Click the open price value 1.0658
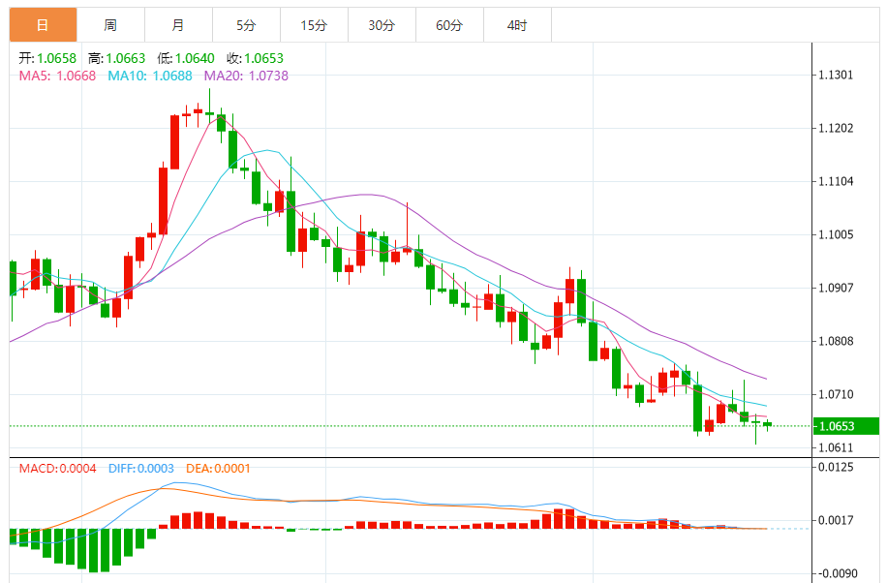 click(x=56, y=58)
